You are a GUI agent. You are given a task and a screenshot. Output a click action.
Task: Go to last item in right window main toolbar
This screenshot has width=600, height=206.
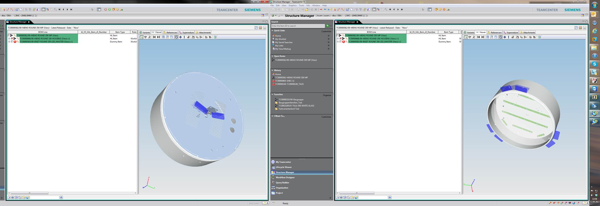pyautogui.click(x=402, y=9)
